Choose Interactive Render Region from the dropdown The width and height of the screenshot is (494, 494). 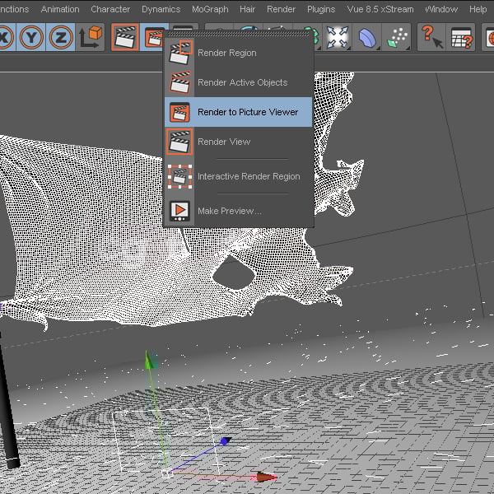(248, 176)
